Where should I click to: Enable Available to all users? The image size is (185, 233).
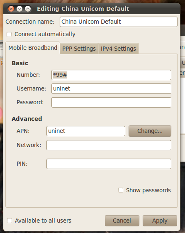coord(10,221)
